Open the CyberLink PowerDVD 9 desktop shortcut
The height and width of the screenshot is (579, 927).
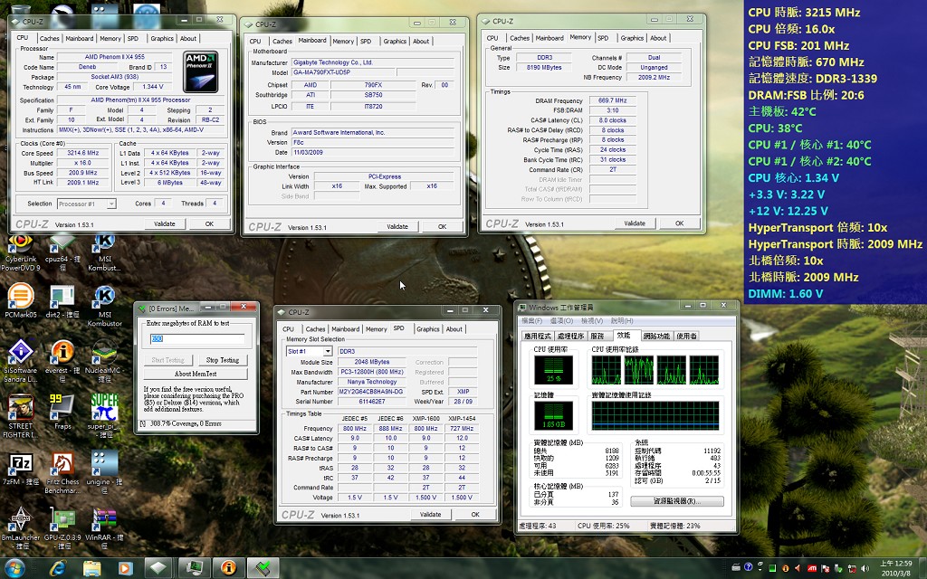20,253
